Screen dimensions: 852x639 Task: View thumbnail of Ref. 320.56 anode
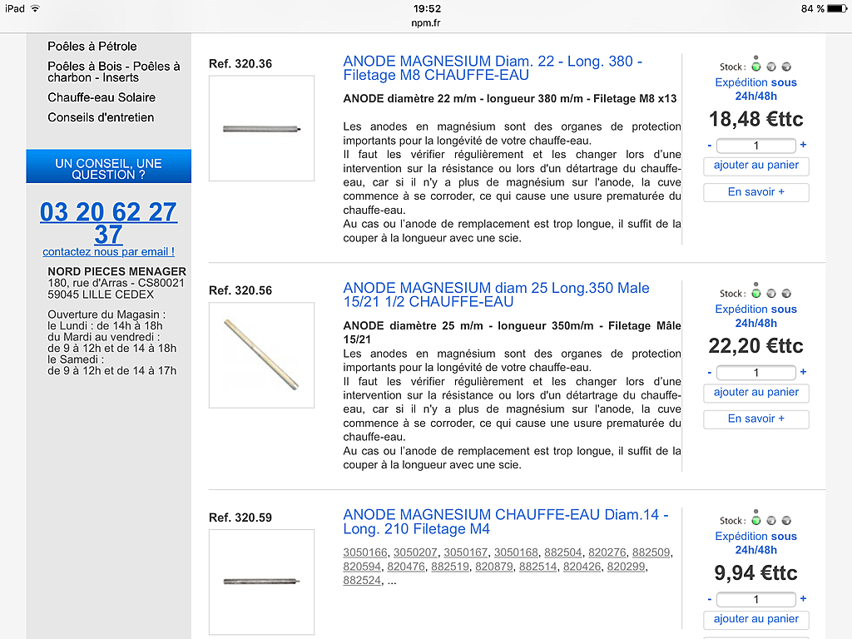261,354
